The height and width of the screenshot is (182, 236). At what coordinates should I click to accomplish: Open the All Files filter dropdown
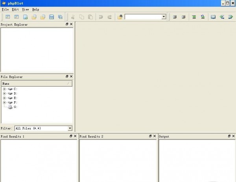click(x=70, y=128)
